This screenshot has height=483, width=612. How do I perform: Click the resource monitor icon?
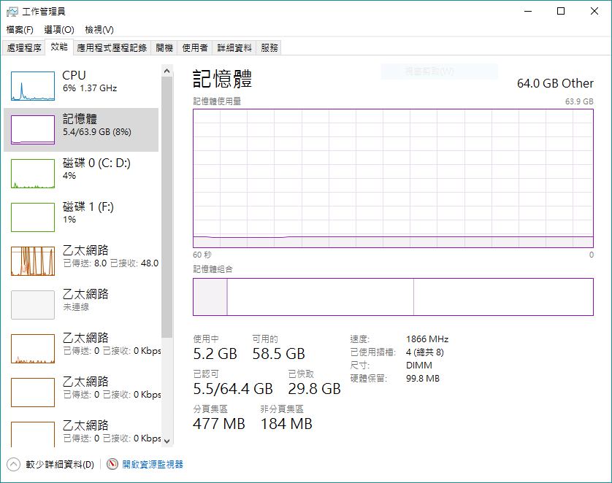tap(112, 464)
